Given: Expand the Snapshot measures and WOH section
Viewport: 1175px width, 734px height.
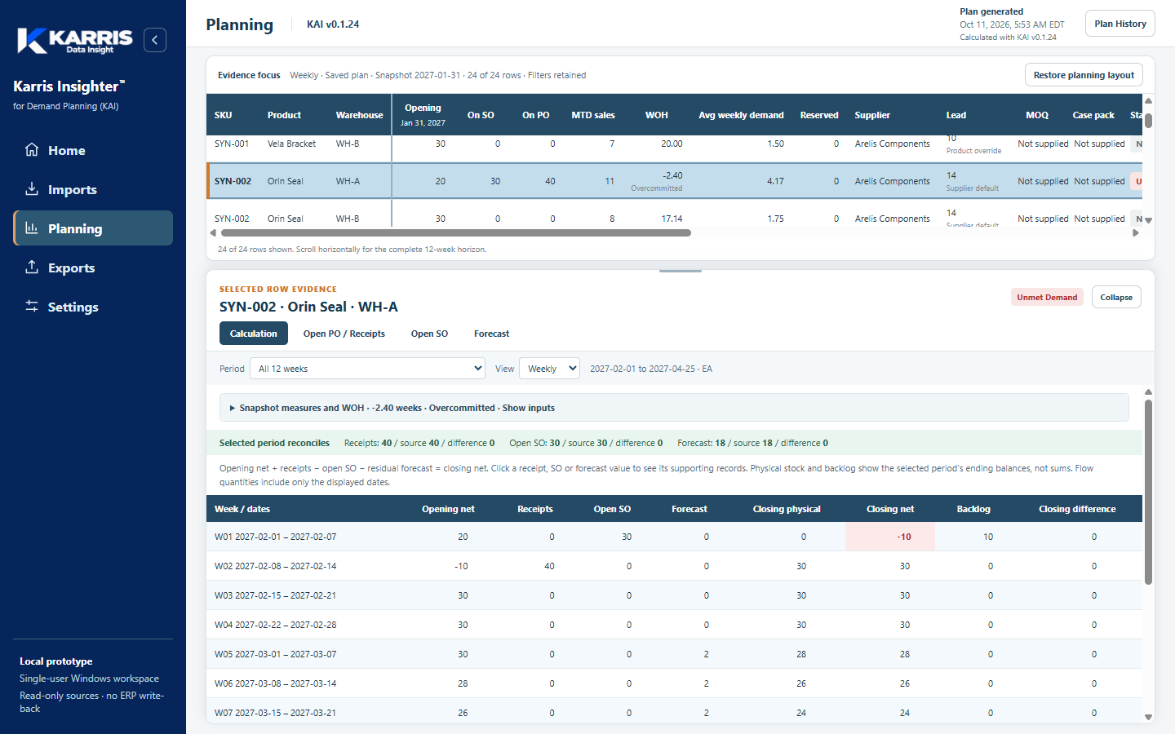Looking at the screenshot, I should (674, 408).
